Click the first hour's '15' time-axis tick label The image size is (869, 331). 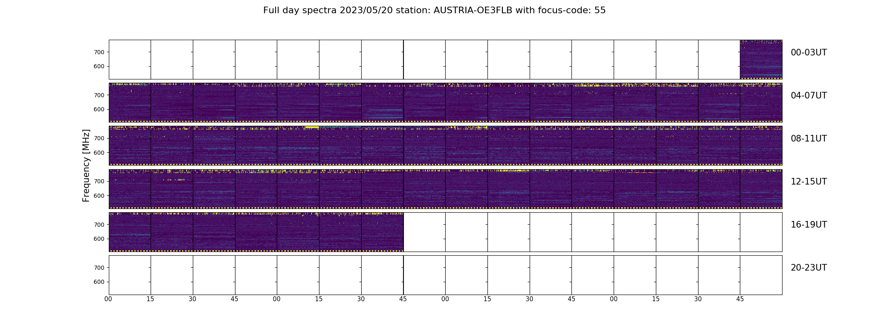tap(150, 299)
